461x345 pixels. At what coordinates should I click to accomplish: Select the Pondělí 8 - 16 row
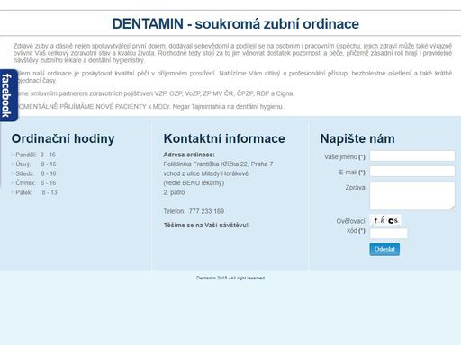33,155
